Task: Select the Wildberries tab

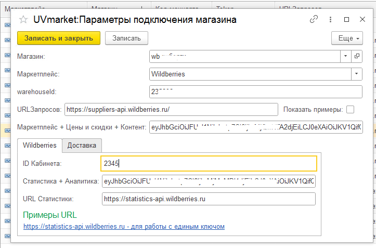Action: [x=40, y=146]
